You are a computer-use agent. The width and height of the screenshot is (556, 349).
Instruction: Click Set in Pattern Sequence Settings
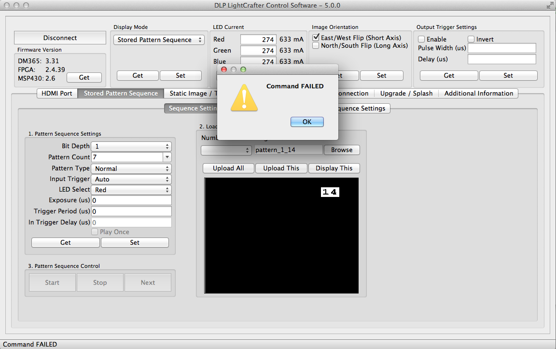click(x=135, y=243)
